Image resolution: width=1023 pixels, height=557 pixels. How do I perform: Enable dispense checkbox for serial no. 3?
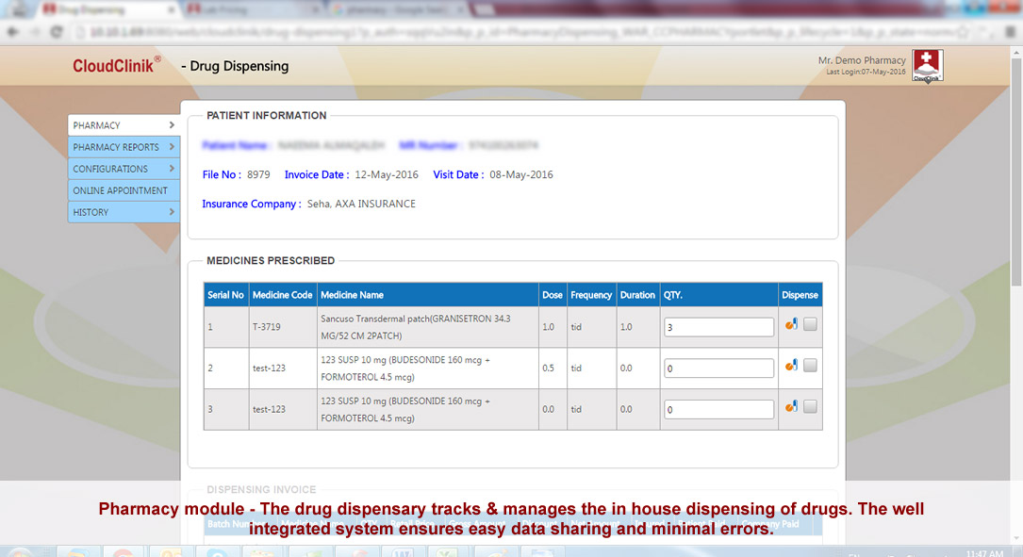811,407
